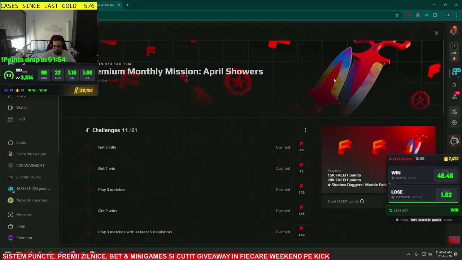The height and width of the screenshot is (260, 462).
Task: Open the notifications bell
Action: [x=454, y=85]
